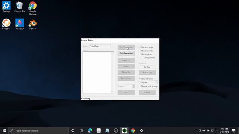This screenshot has width=239, height=134.
Task: Click the macro Name field DoorMacro
Action: (x=100, y=46)
